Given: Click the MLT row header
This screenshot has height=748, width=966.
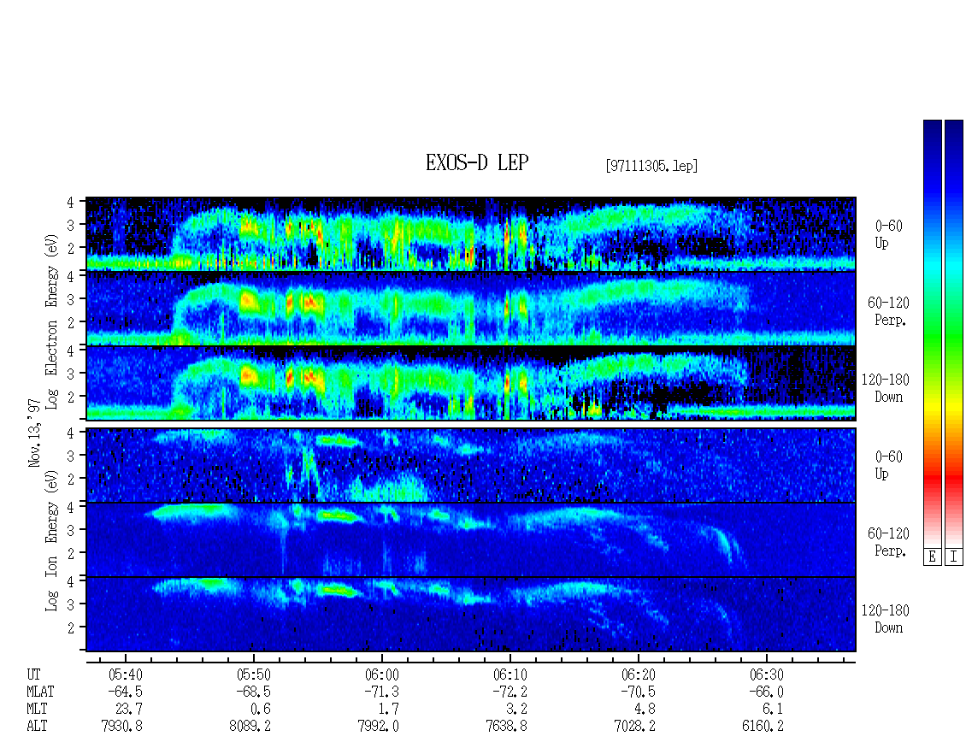Looking at the screenshot, I should pyautogui.click(x=37, y=710).
